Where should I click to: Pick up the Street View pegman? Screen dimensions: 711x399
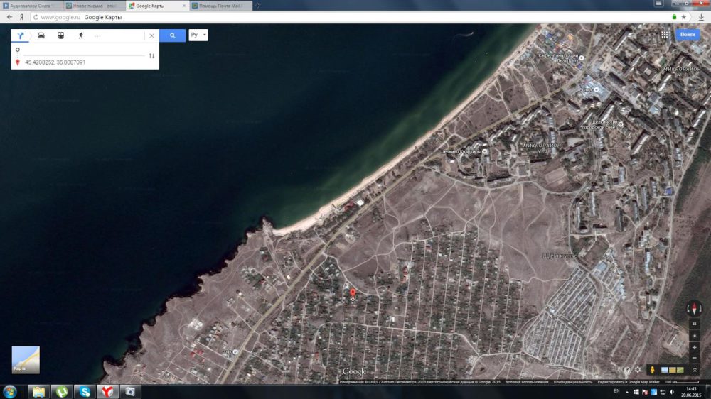651,370
